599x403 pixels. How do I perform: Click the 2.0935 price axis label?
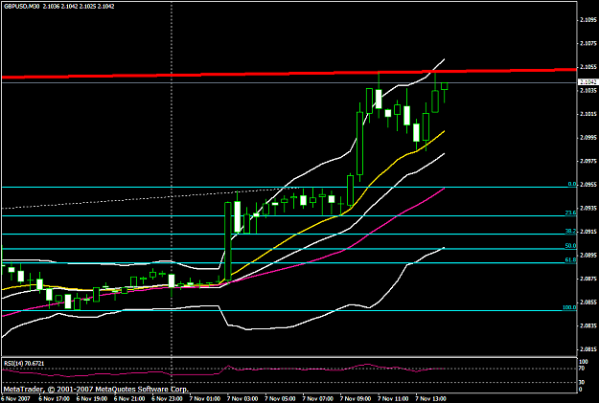click(x=588, y=208)
